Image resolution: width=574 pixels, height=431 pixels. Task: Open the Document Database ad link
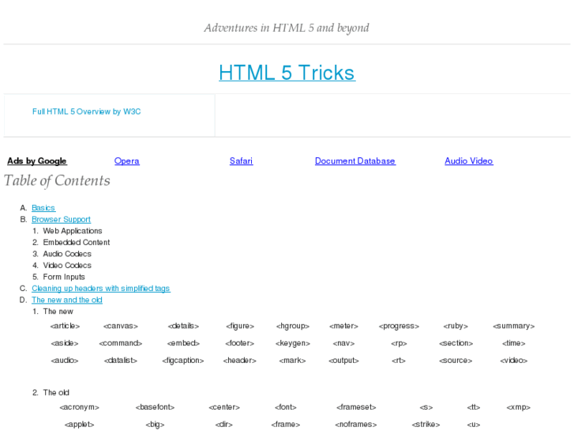click(355, 161)
